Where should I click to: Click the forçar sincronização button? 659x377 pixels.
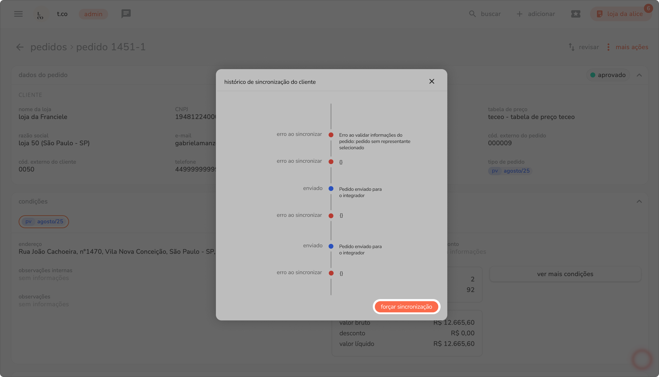(406, 307)
